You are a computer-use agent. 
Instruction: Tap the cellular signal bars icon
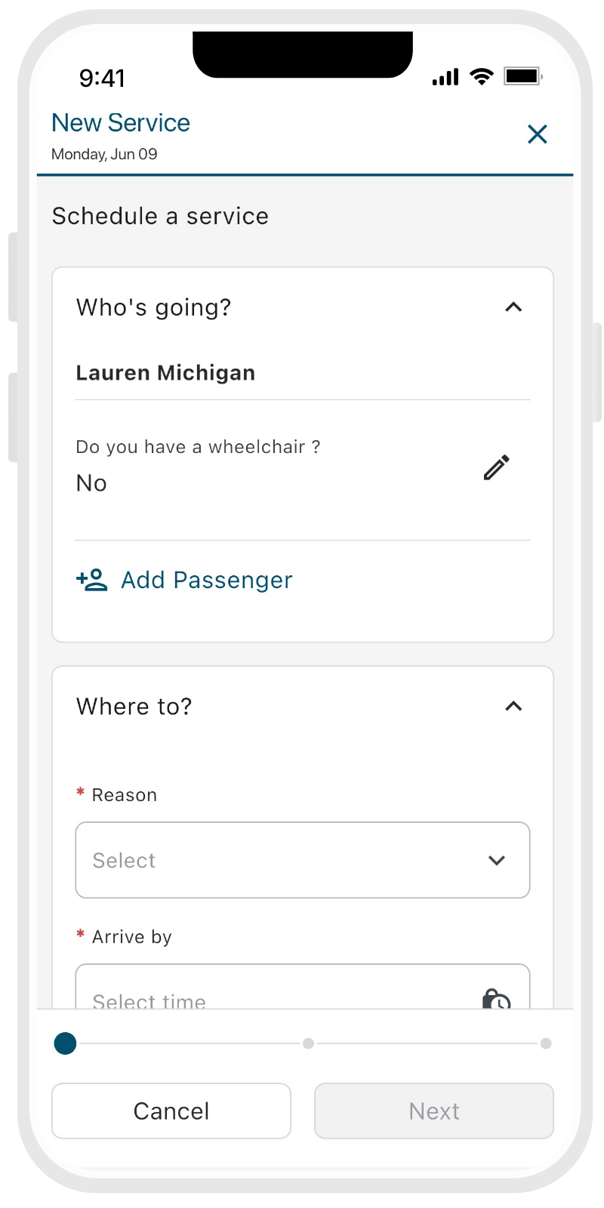[445, 77]
